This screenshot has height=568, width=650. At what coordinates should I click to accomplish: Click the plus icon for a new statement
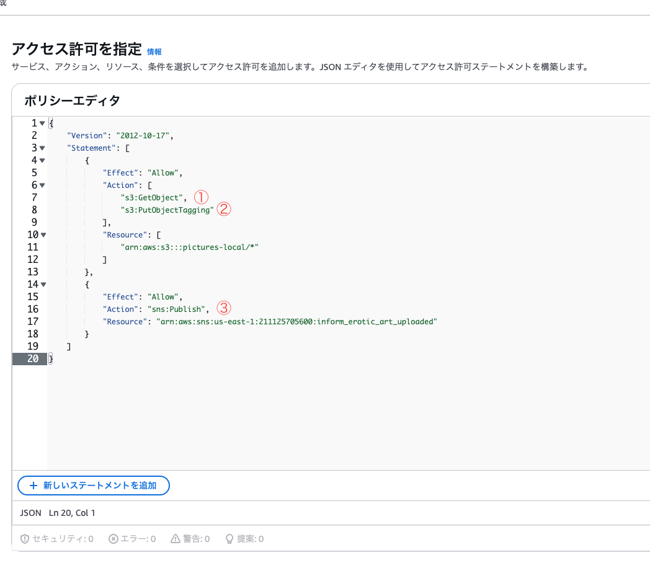pos(33,486)
